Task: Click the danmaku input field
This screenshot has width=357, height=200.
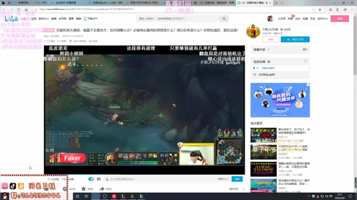Action: click(x=162, y=179)
